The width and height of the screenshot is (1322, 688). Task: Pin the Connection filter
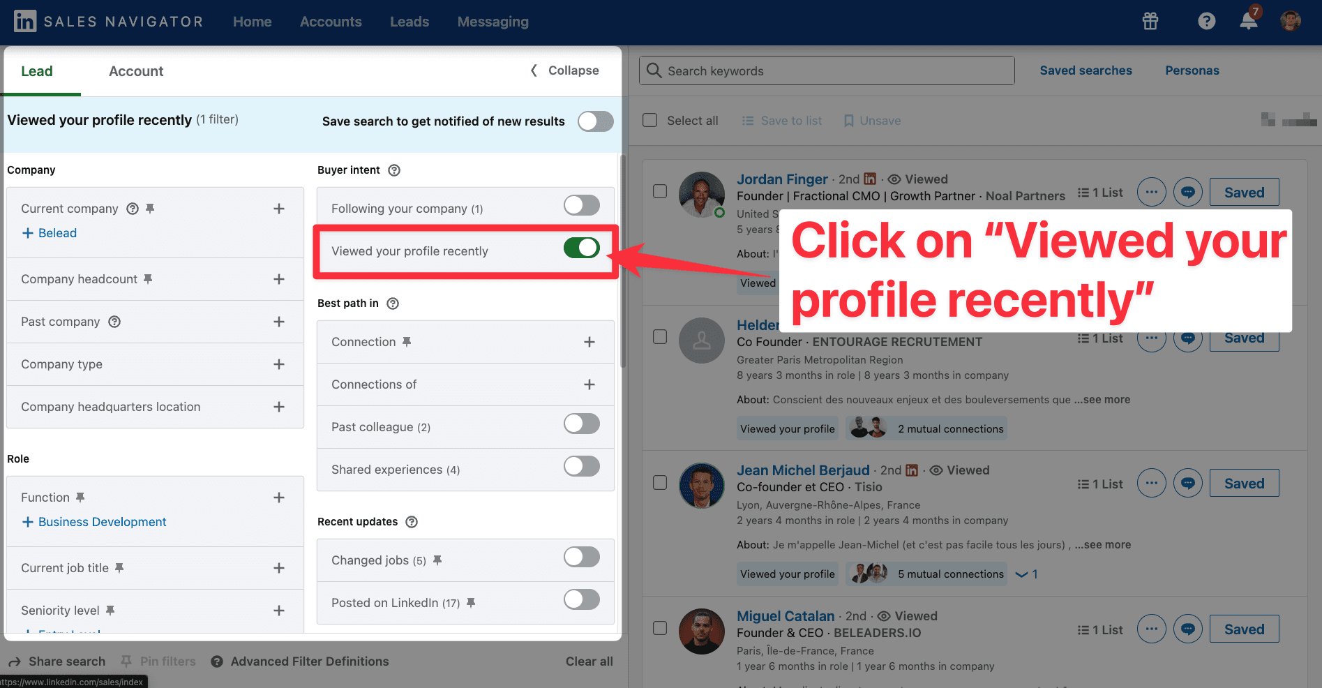coord(407,342)
